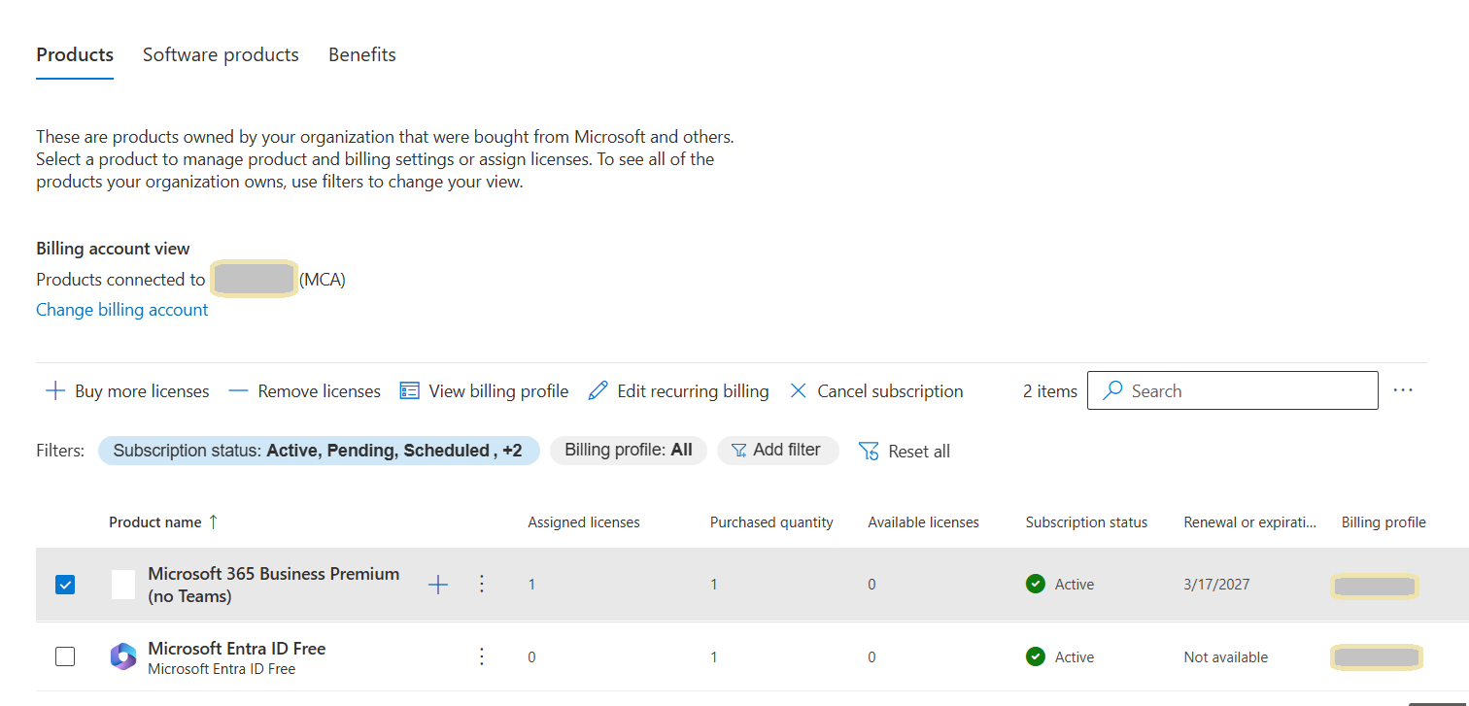Click plus icon on Business Premium row
This screenshot has height=706, width=1469.
tap(438, 585)
